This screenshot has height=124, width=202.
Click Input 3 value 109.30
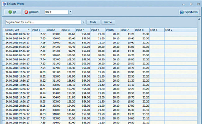pyautogui.click(x=71, y=60)
